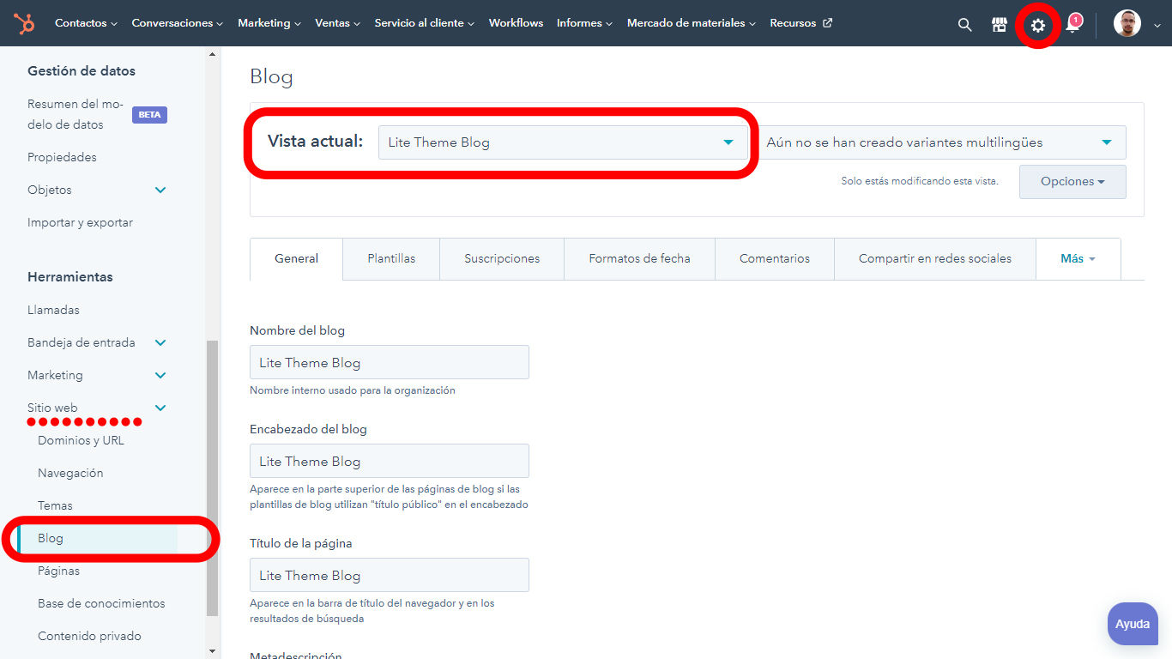Click the HubSpot sprocket logo
The image size is (1172, 659).
tap(24, 24)
